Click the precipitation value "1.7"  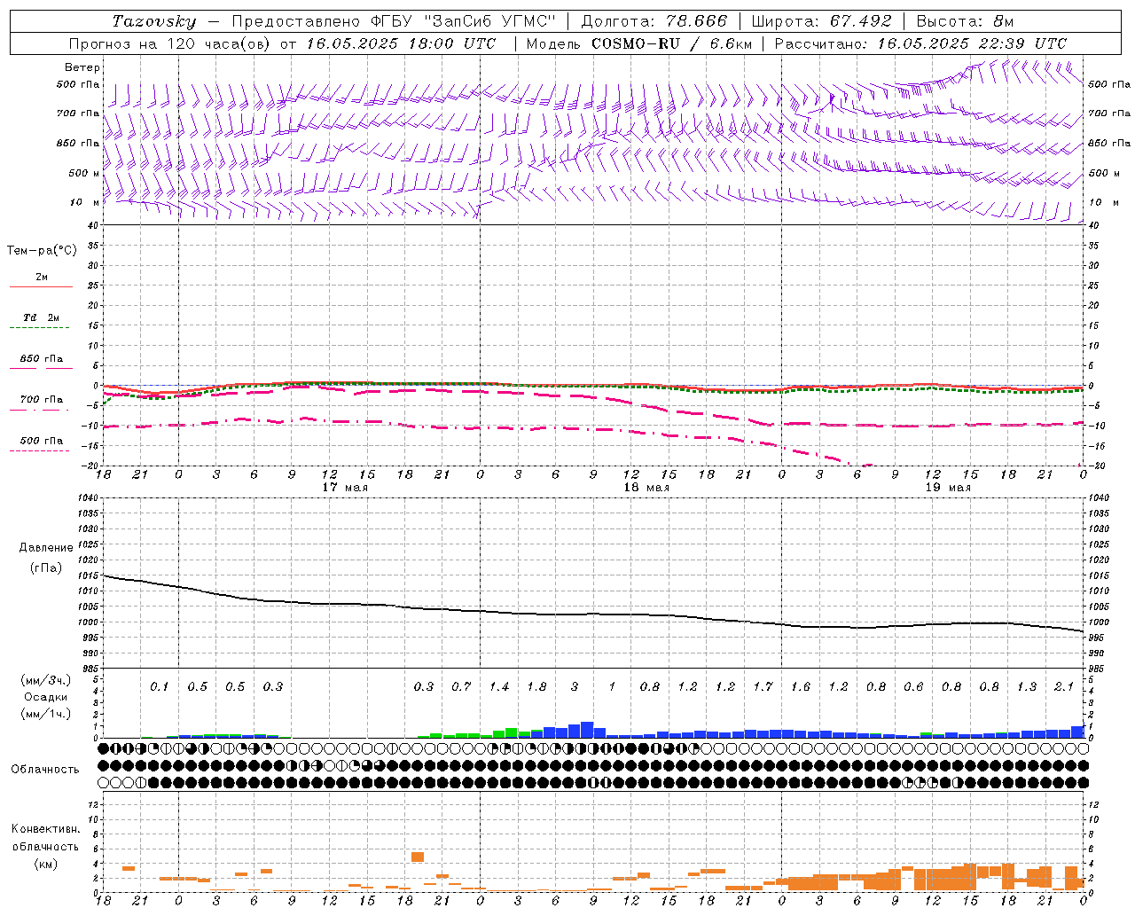point(763,686)
